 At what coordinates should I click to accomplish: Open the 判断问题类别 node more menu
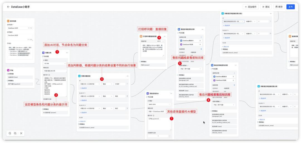tap(127, 76)
